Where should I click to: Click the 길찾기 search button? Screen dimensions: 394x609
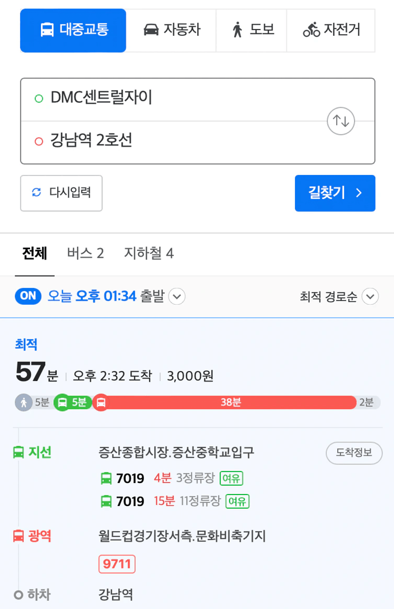(335, 193)
